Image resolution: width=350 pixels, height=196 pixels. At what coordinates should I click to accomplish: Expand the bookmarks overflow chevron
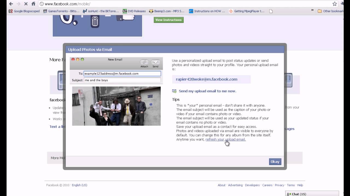coord(313,10)
